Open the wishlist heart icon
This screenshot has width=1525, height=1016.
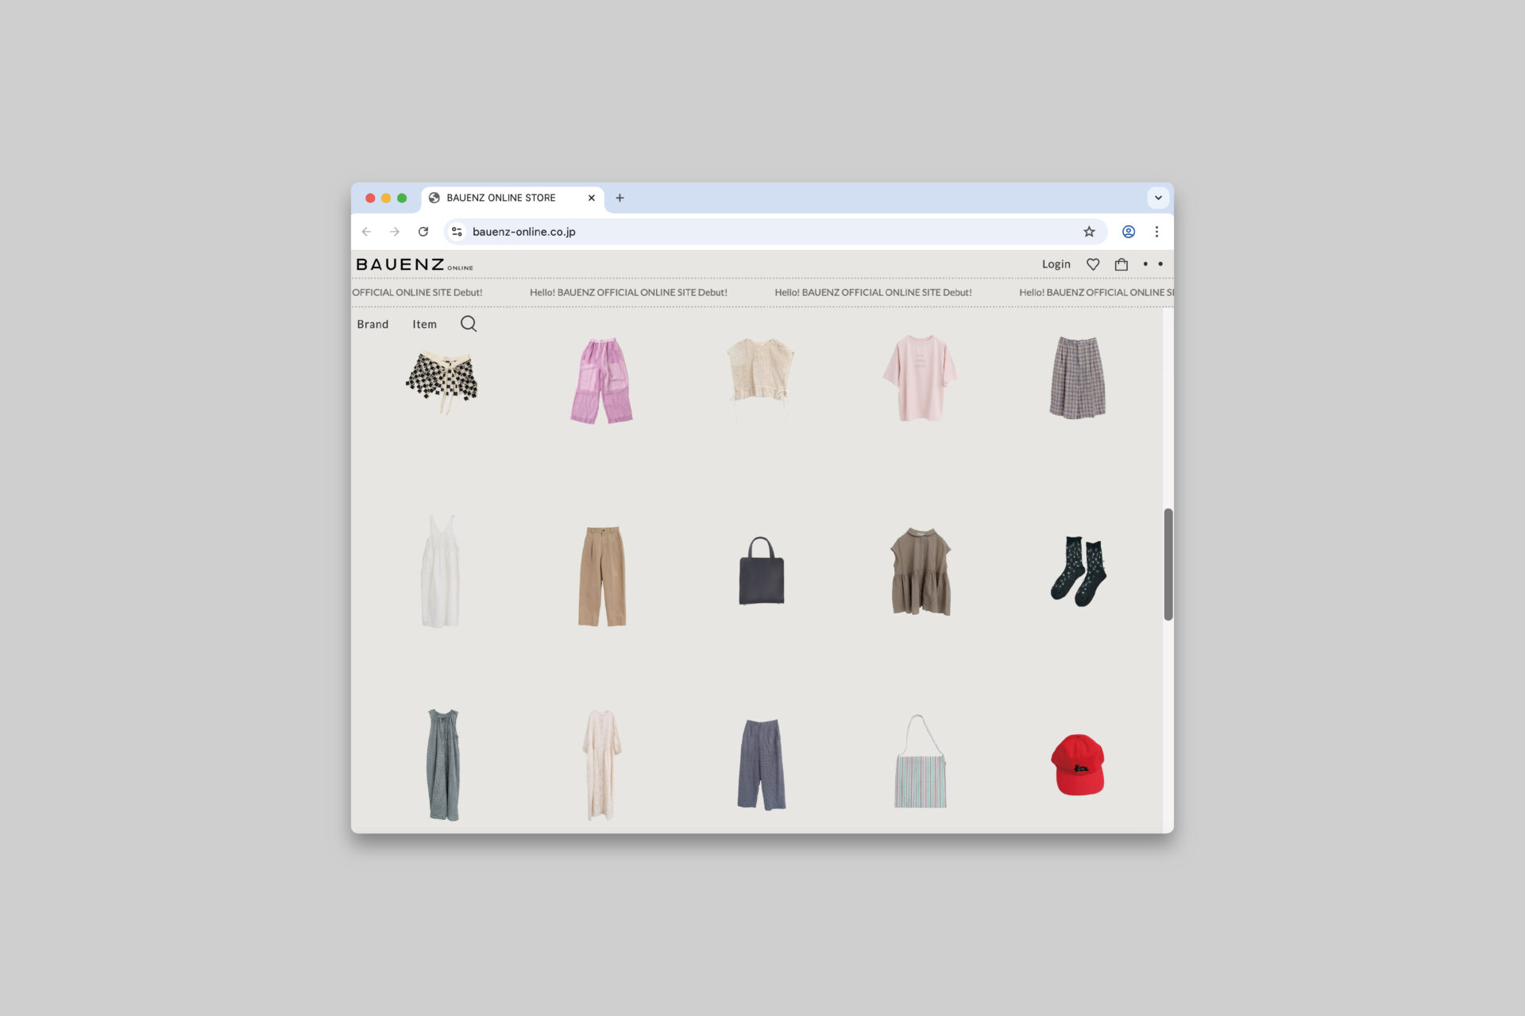tap(1093, 264)
